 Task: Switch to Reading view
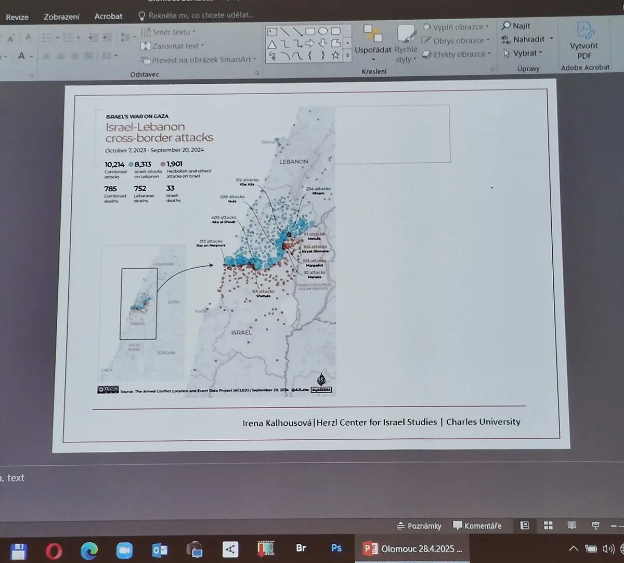(572, 526)
